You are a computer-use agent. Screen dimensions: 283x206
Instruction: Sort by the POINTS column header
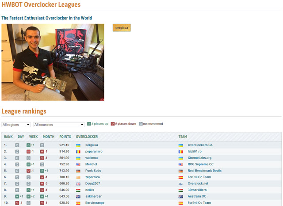pyautogui.click(x=65, y=137)
